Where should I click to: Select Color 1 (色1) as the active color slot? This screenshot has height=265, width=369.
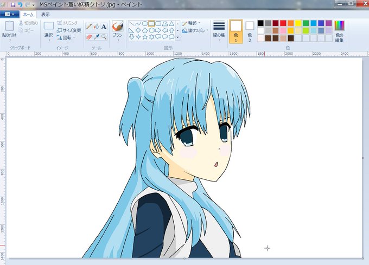pos(236,31)
